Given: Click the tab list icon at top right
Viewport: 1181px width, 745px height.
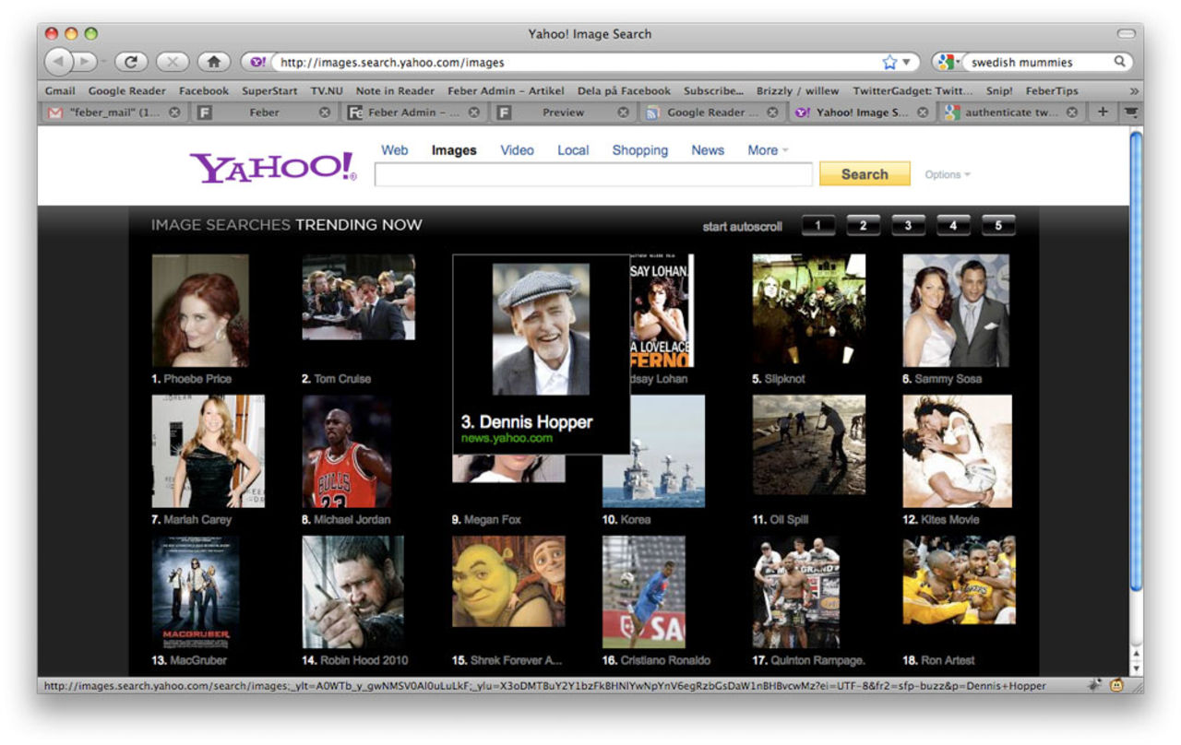Looking at the screenshot, I should [x=1129, y=110].
